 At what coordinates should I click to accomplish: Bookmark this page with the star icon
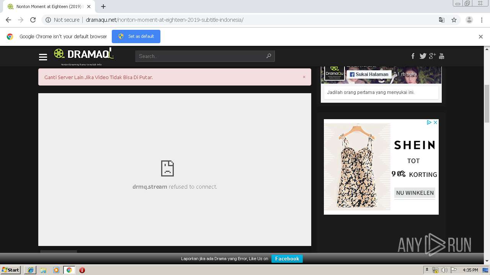pos(454,20)
